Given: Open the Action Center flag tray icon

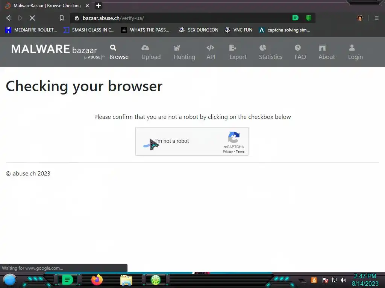Looking at the screenshot, I should coord(325,280).
